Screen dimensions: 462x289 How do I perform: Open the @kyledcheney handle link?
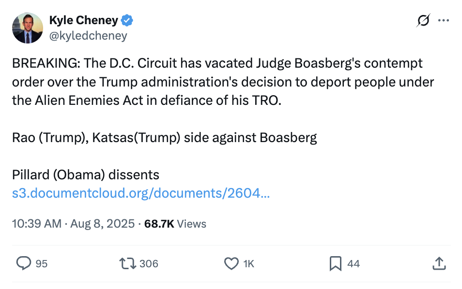pos(88,36)
